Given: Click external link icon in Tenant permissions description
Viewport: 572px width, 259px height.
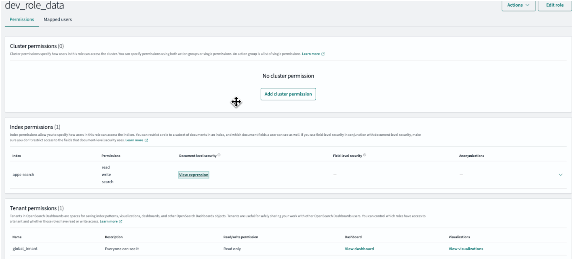Looking at the screenshot, I should [121, 222].
